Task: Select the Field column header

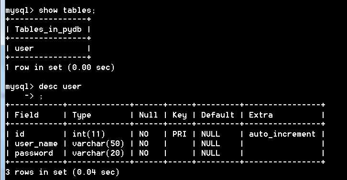Action: (27, 115)
